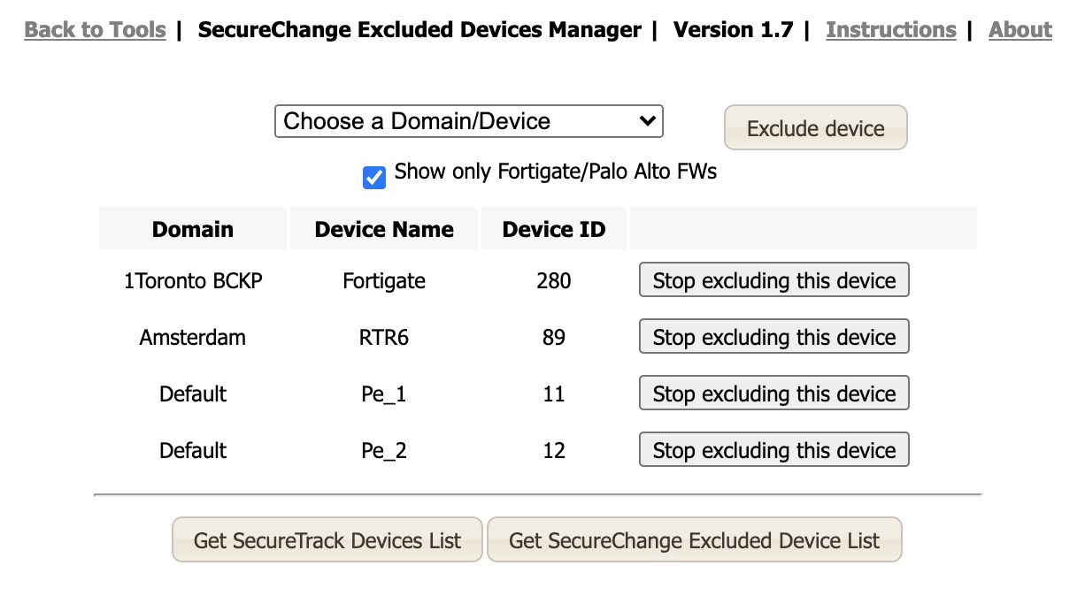Open the About link
Viewport: 1085px width, 596px height.
(x=1020, y=29)
